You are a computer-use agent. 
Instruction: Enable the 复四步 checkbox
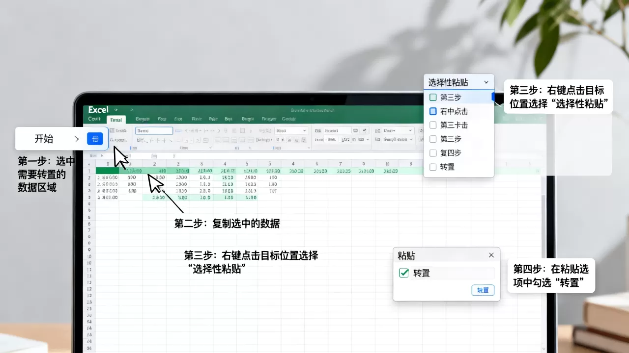433,153
